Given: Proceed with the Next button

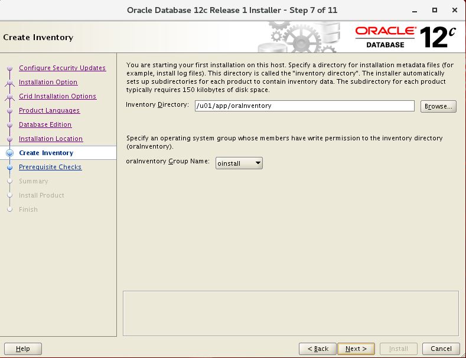Looking at the screenshot, I should pos(356,349).
